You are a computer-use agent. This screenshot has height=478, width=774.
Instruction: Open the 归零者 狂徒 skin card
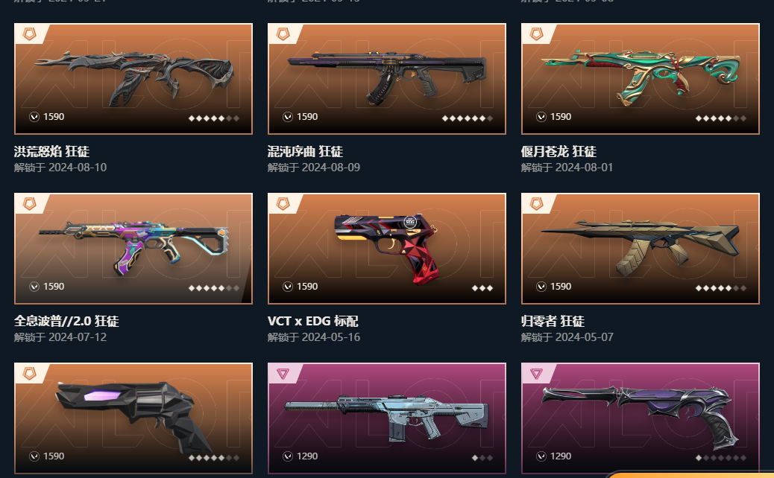point(641,249)
